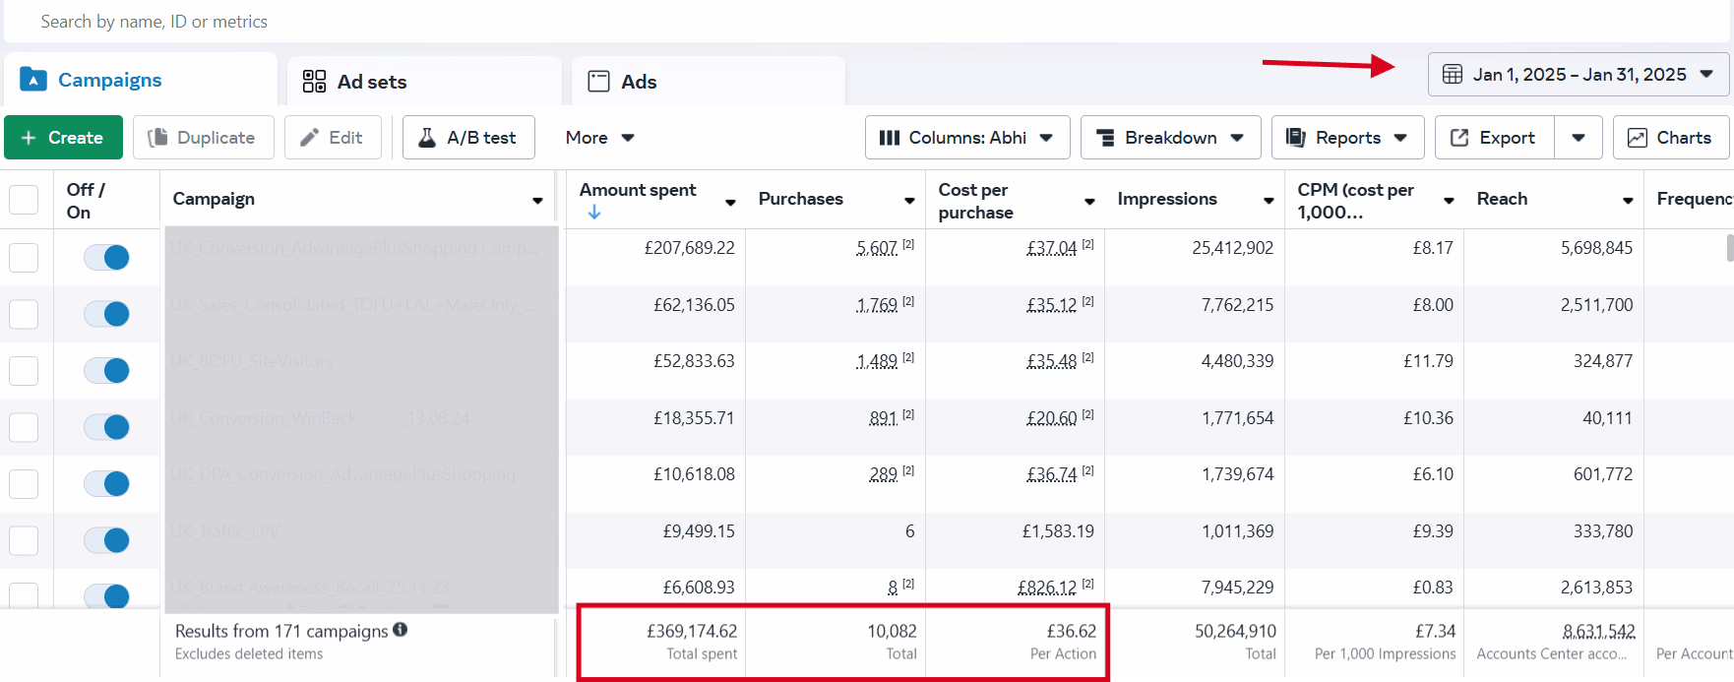Click the Duplicate button

[203, 138]
